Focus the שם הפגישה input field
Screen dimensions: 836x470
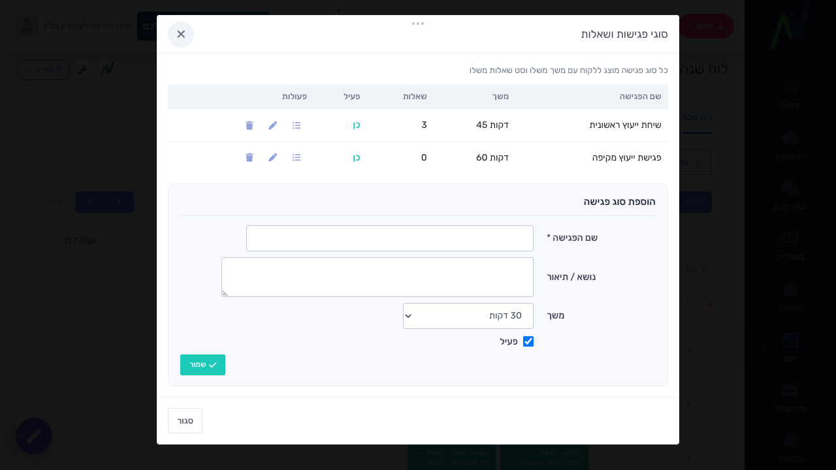(390, 238)
